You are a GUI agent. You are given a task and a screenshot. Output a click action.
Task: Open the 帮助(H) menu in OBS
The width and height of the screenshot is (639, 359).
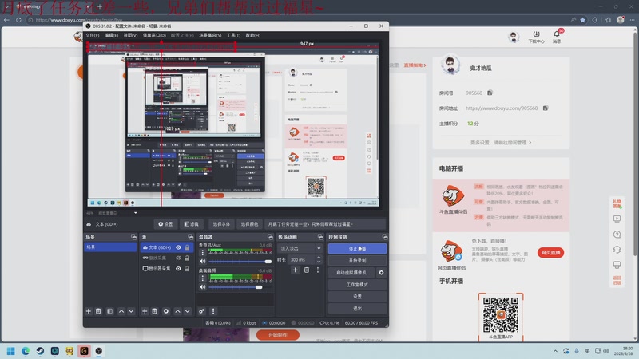pos(252,35)
